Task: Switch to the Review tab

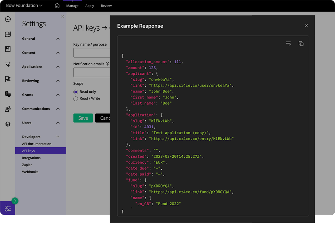Action: pos(106,6)
